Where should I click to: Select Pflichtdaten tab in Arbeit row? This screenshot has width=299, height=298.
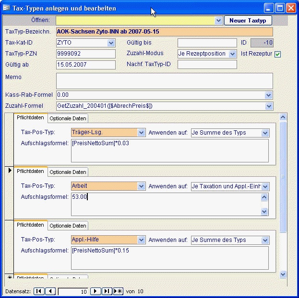(31, 172)
